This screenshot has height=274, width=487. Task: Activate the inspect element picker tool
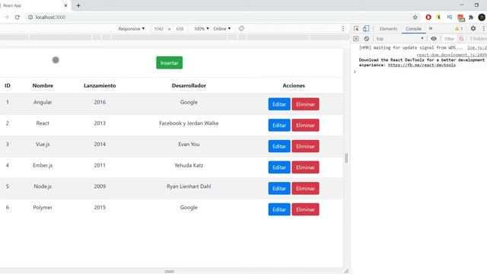(356, 29)
